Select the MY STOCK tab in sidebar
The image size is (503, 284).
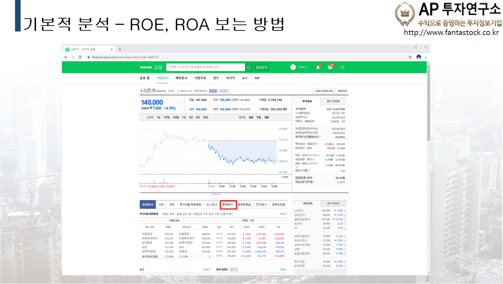[333, 203]
